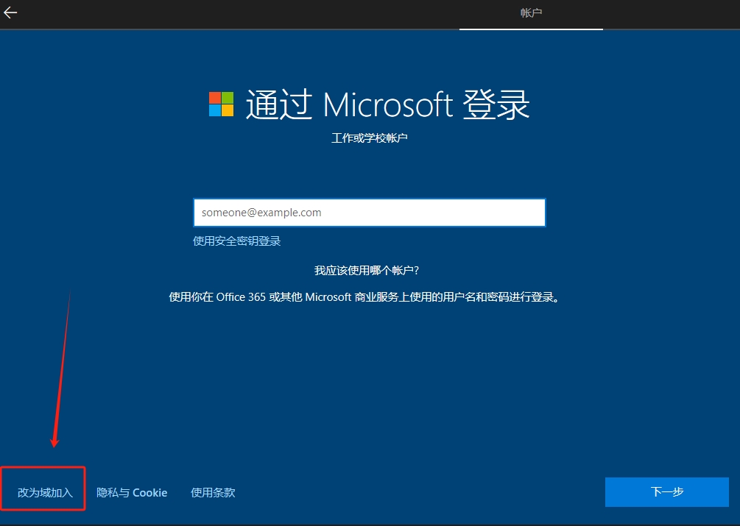Go back using the left arrow
Screen dimensions: 740x526
(x=10, y=13)
